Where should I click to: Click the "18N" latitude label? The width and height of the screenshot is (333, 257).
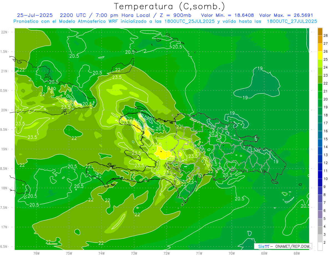pos(4,188)
